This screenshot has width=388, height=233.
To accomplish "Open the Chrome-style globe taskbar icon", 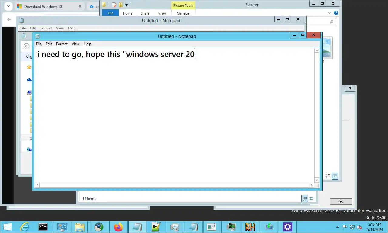I will [x=99, y=227].
